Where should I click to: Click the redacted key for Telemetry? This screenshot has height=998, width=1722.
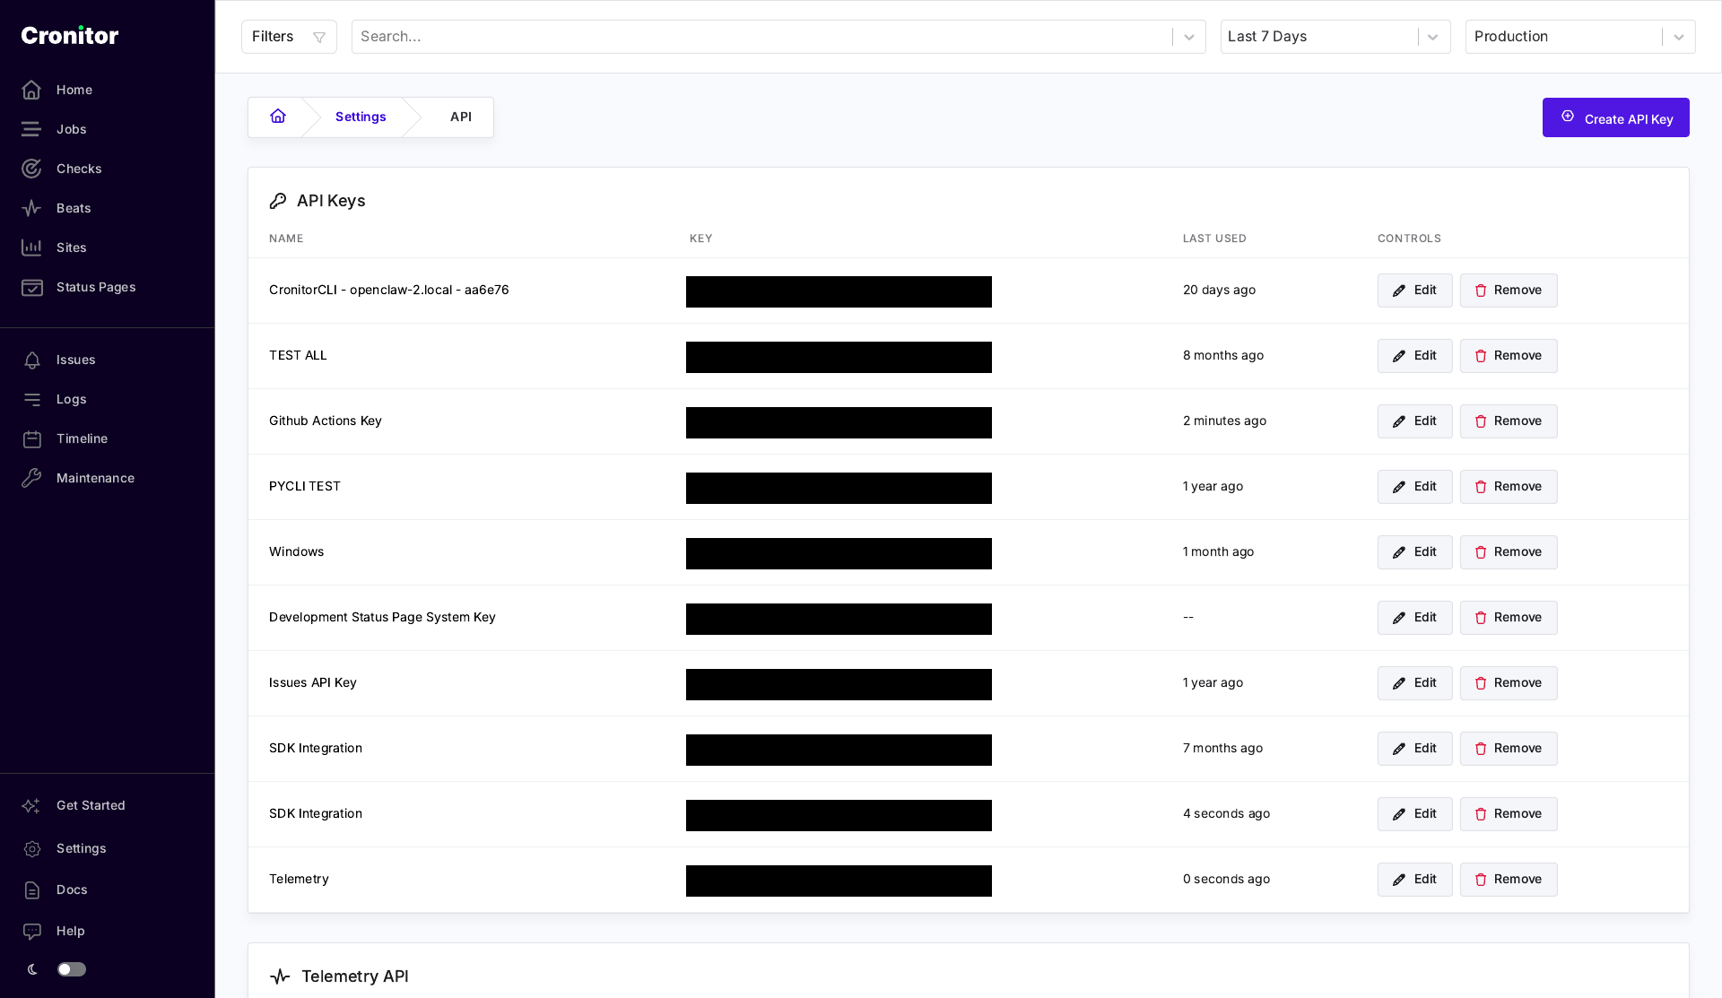point(839,881)
